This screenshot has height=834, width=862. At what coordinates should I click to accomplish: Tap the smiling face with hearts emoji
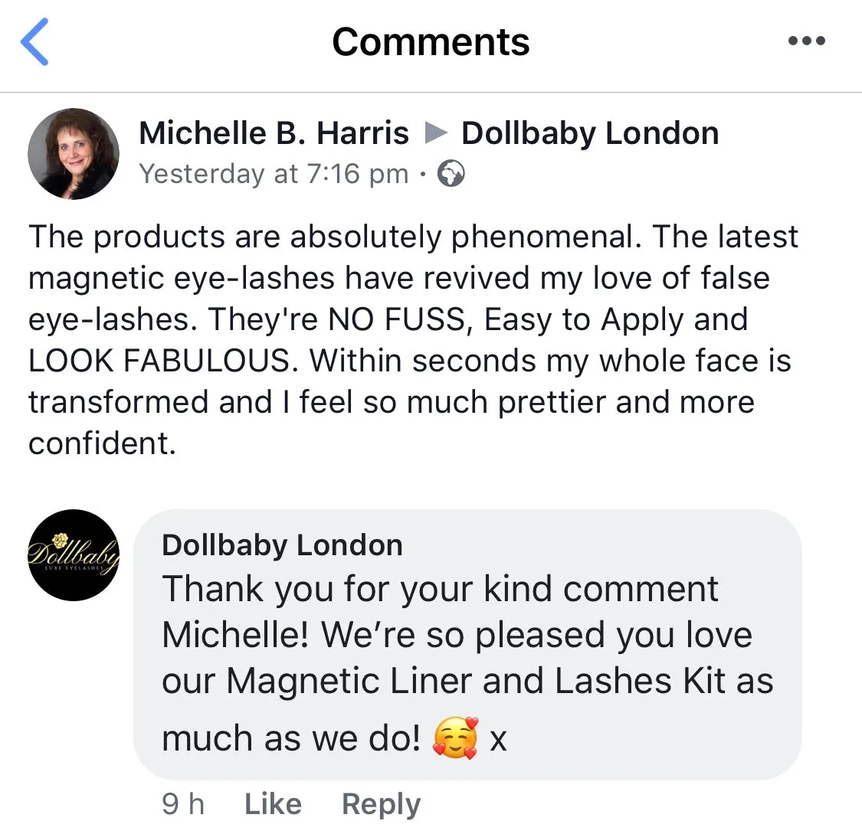[x=456, y=738]
